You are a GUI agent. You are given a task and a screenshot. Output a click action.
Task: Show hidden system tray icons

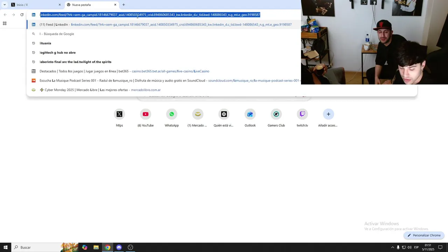pyautogui.click(x=392, y=247)
